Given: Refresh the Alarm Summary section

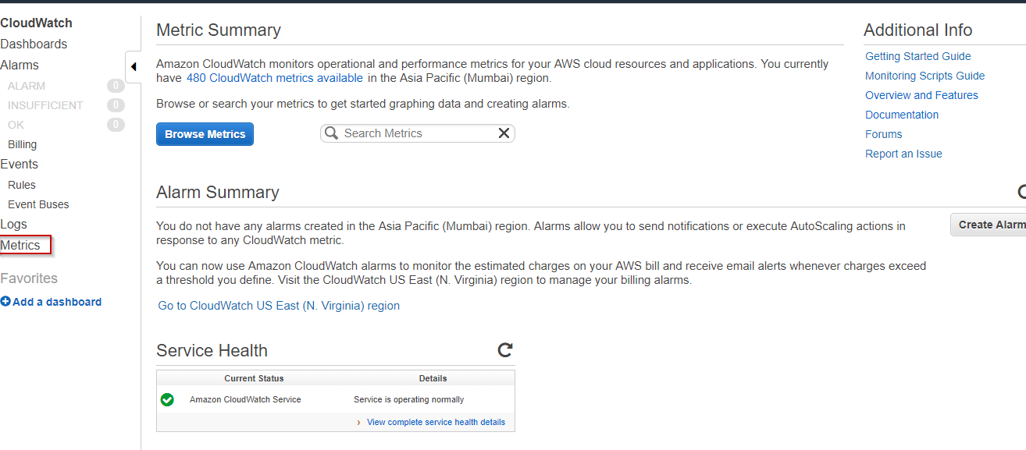Looking at the screenshot, I should click(1021, 192).
